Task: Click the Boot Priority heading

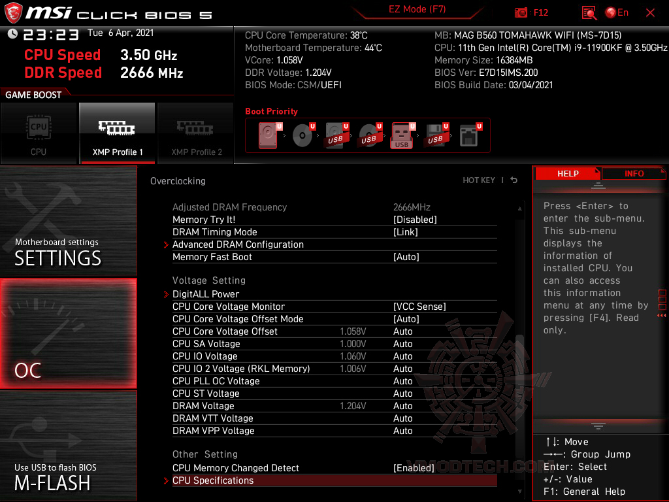Action: click(271, 111)
